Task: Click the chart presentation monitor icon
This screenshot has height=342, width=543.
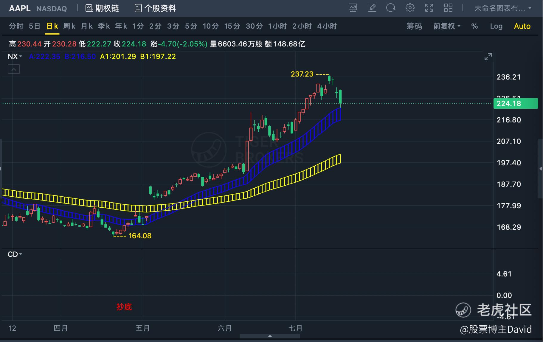Action: click(353, 8)
